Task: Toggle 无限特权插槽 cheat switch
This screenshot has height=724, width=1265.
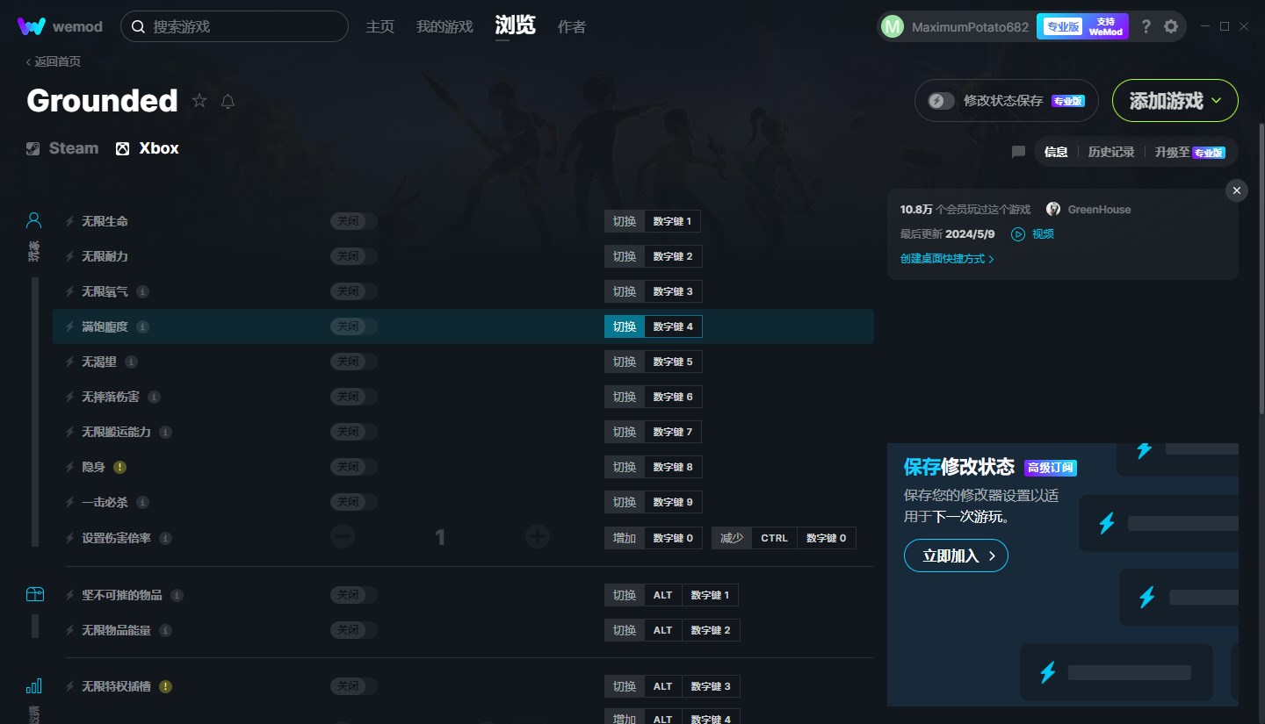Action: [354, 686]
